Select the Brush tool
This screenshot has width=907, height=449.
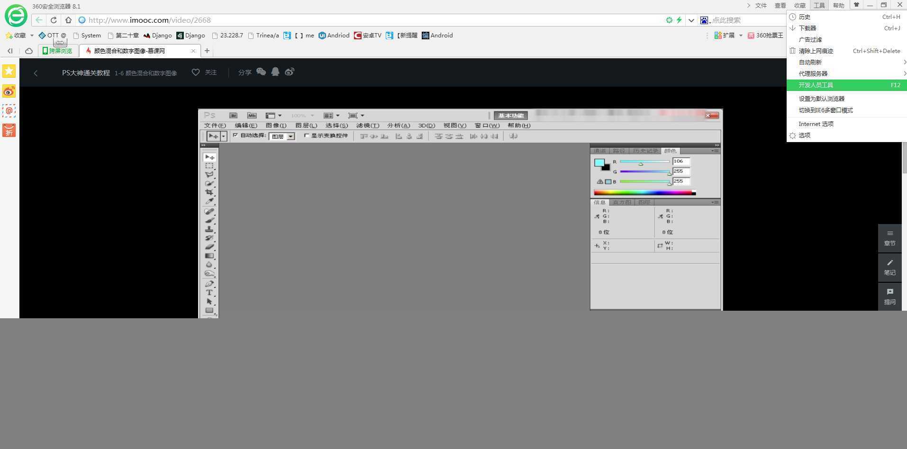click(x=209, y=221)
